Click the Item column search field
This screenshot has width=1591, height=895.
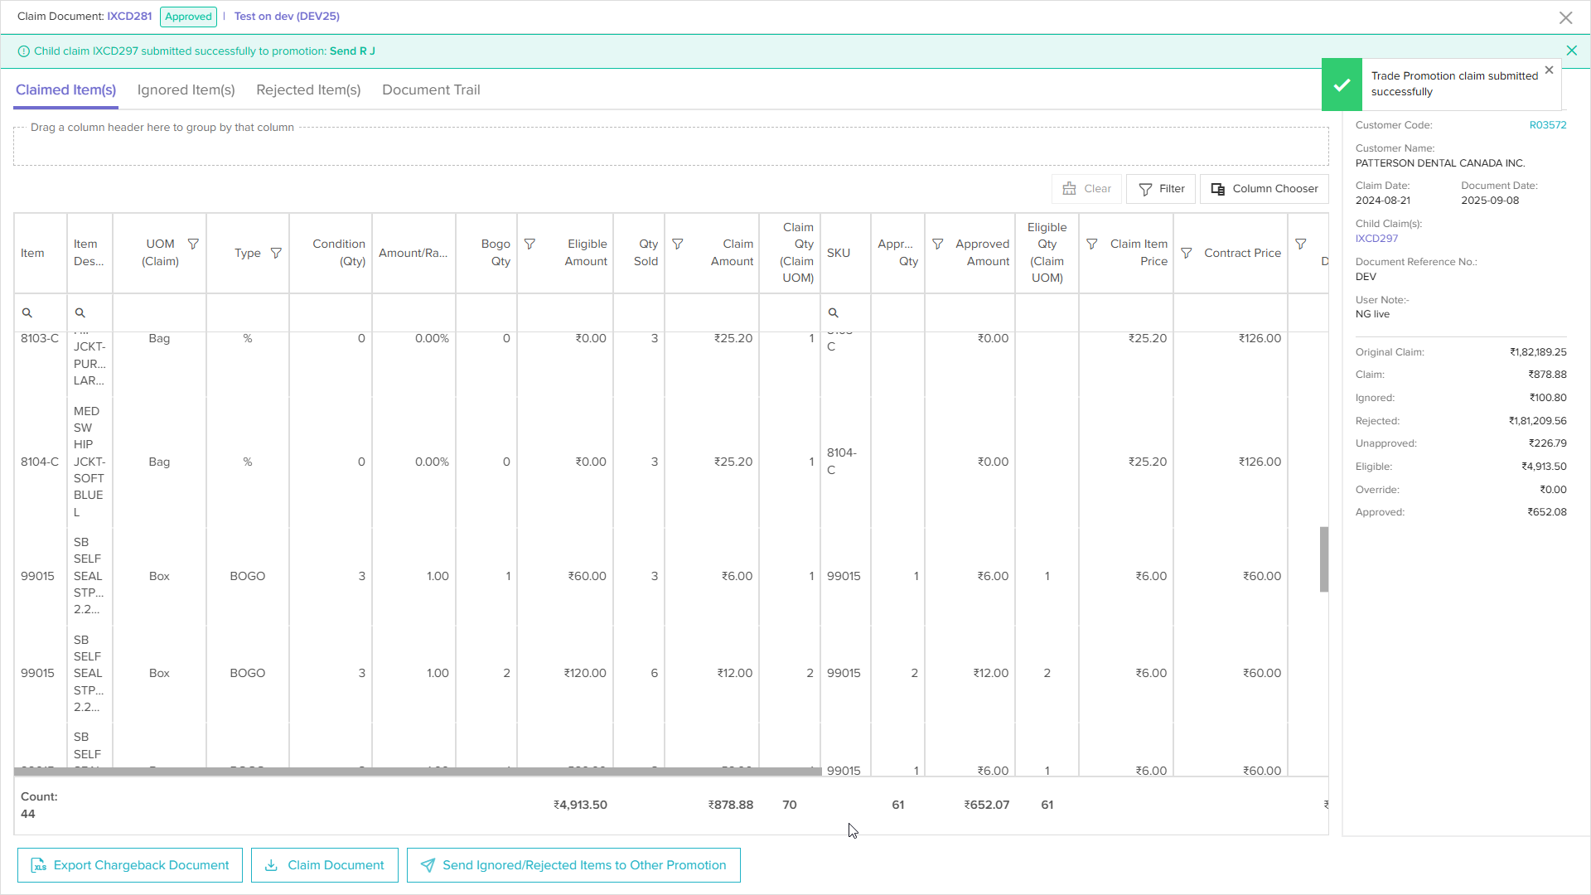tap(40, 312)
